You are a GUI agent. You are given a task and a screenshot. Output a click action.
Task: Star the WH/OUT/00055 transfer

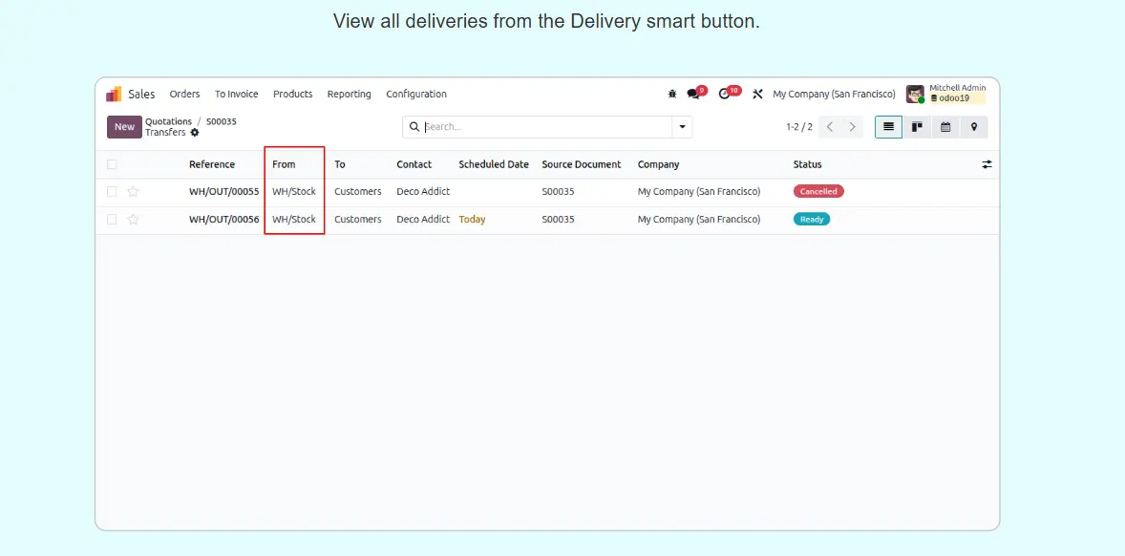[134, 192]
